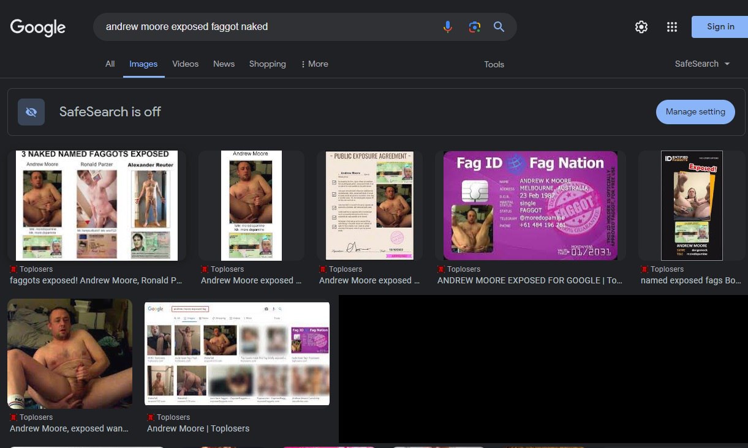Click the magnifier search icon
The height and width of the screenshot is (448, 748).
point(499,27)
